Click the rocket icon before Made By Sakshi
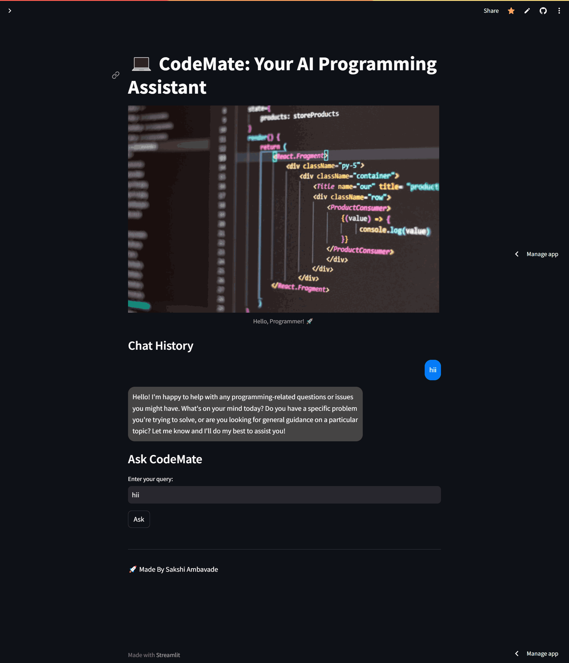Viewport: 569px width, 663px height. [133, 569]
